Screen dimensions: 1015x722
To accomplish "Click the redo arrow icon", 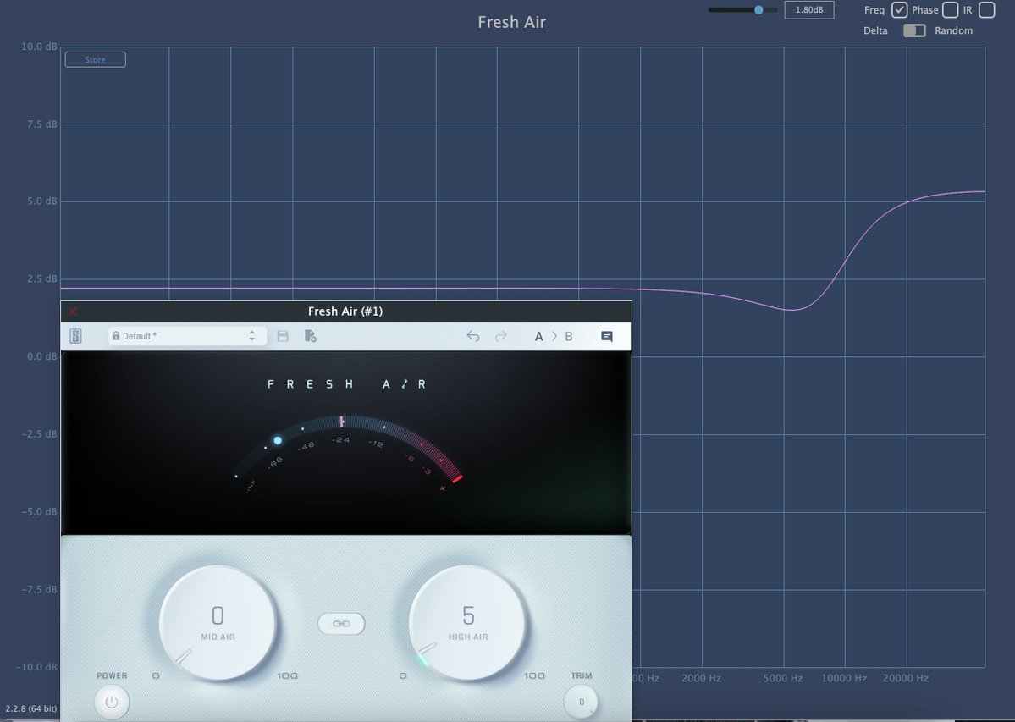I will (x=500, y=335).
